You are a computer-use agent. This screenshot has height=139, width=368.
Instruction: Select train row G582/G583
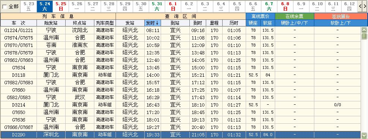coord(180,97)
